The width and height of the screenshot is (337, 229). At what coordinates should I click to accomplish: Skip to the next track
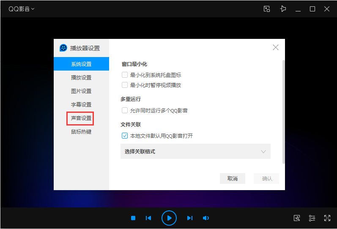190,218
